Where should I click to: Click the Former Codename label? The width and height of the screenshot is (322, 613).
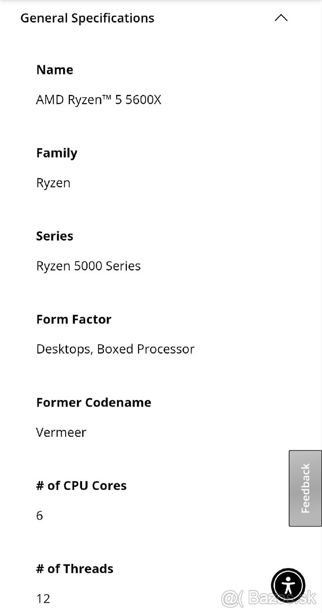(93, 402)
